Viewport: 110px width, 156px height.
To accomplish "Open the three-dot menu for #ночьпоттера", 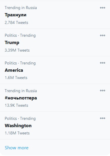I will [x=102, y=90].
